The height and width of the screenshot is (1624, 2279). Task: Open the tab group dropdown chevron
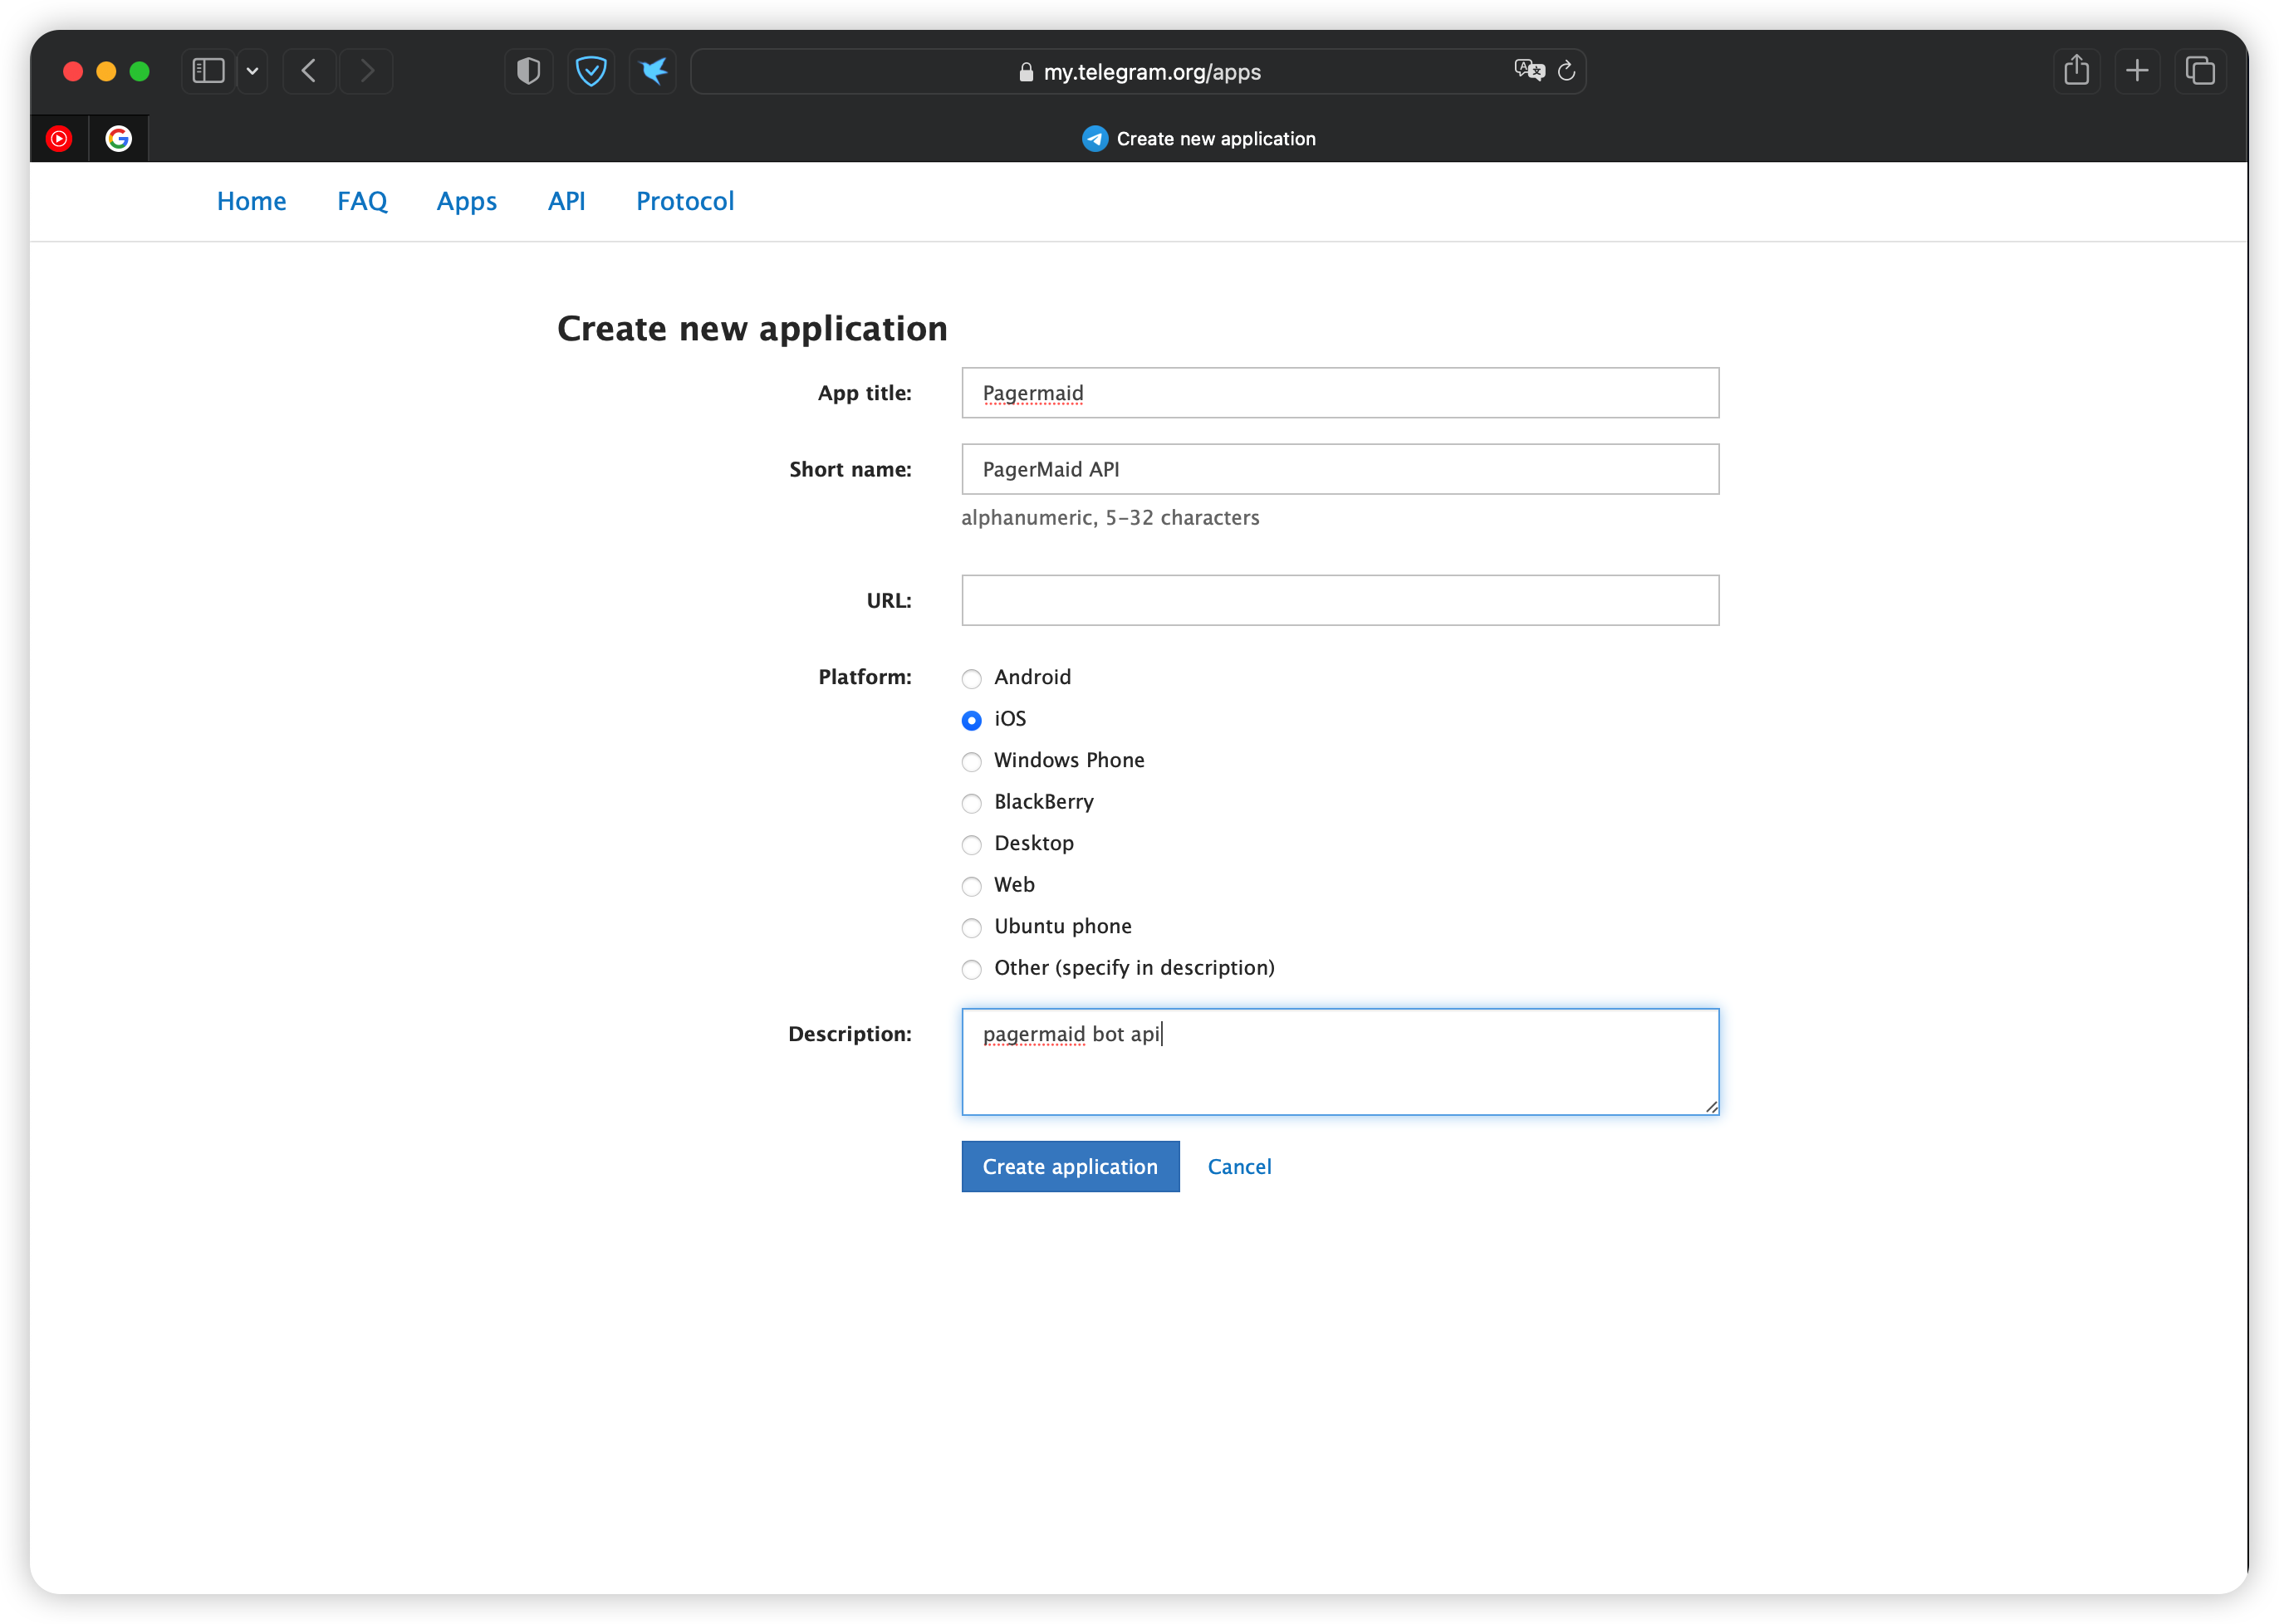pyautogui.click(x=252, y=71)
